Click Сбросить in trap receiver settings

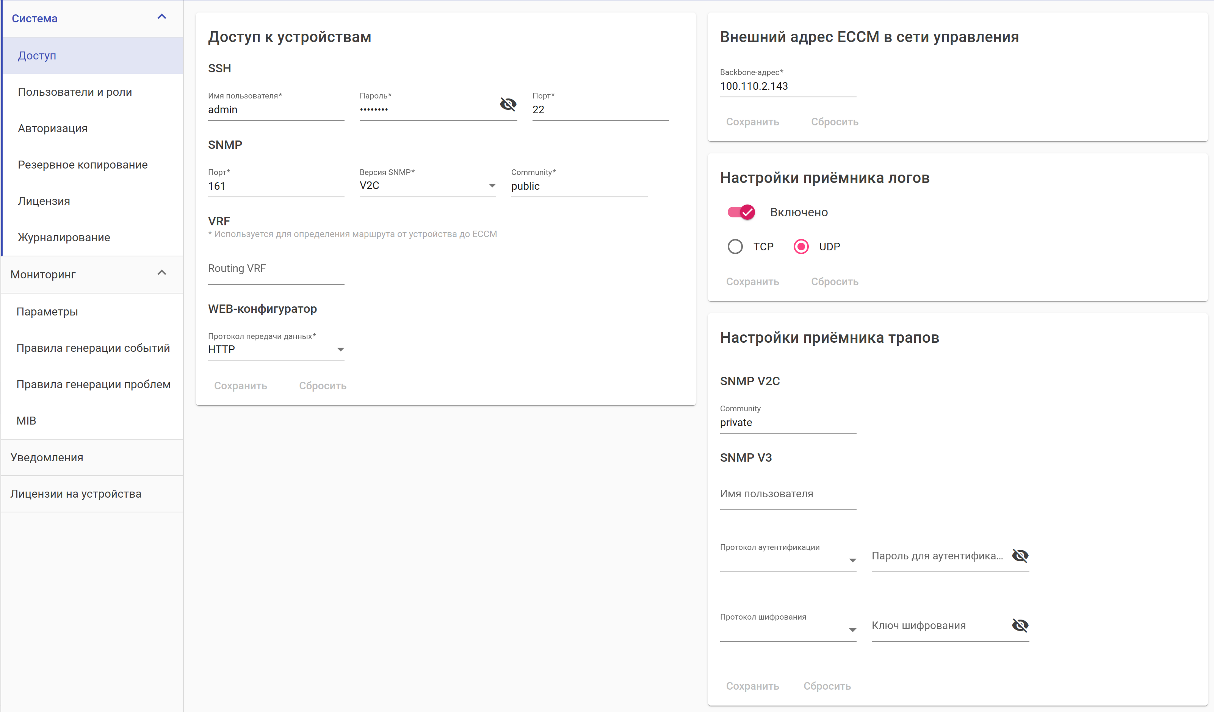click(x=827, y=686)
